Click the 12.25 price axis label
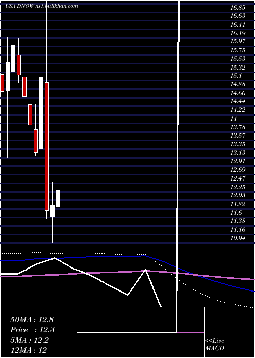Image resolution: width=255 pixels, height=358 pixels. (x=238, y=187)
